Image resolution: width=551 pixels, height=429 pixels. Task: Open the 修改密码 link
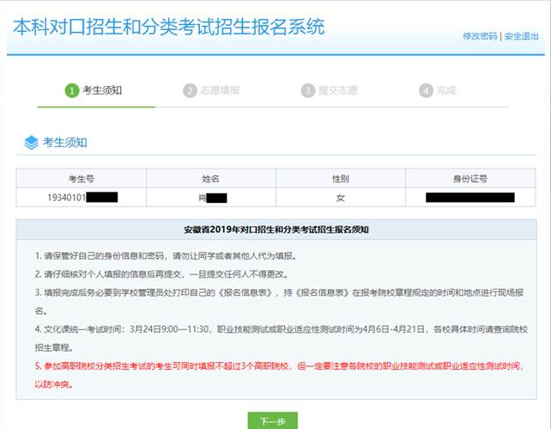click(x=480, y=36)
